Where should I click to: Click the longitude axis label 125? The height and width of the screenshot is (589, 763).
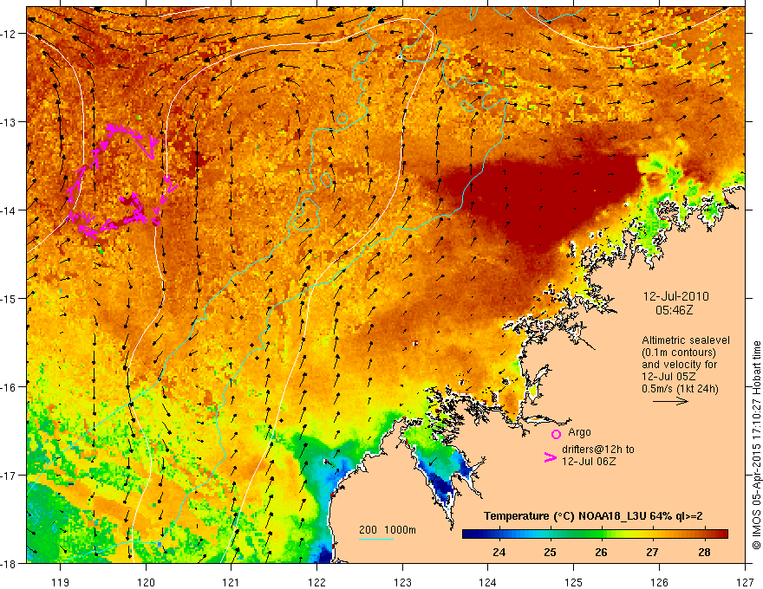[x=574, y=582]
